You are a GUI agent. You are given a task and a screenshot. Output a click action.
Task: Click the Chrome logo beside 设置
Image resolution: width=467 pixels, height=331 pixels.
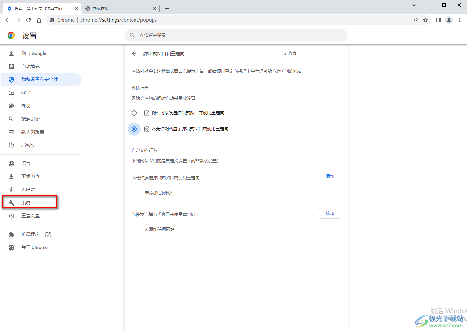pyautogui.click(x=11, y=35)
